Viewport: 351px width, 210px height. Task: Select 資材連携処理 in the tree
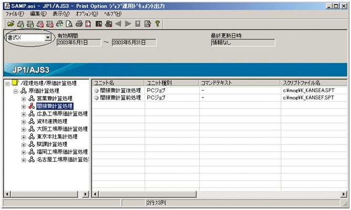click(52, 121)
